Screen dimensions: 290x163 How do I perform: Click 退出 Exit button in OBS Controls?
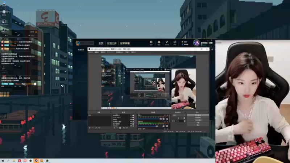tap(198, 125)
